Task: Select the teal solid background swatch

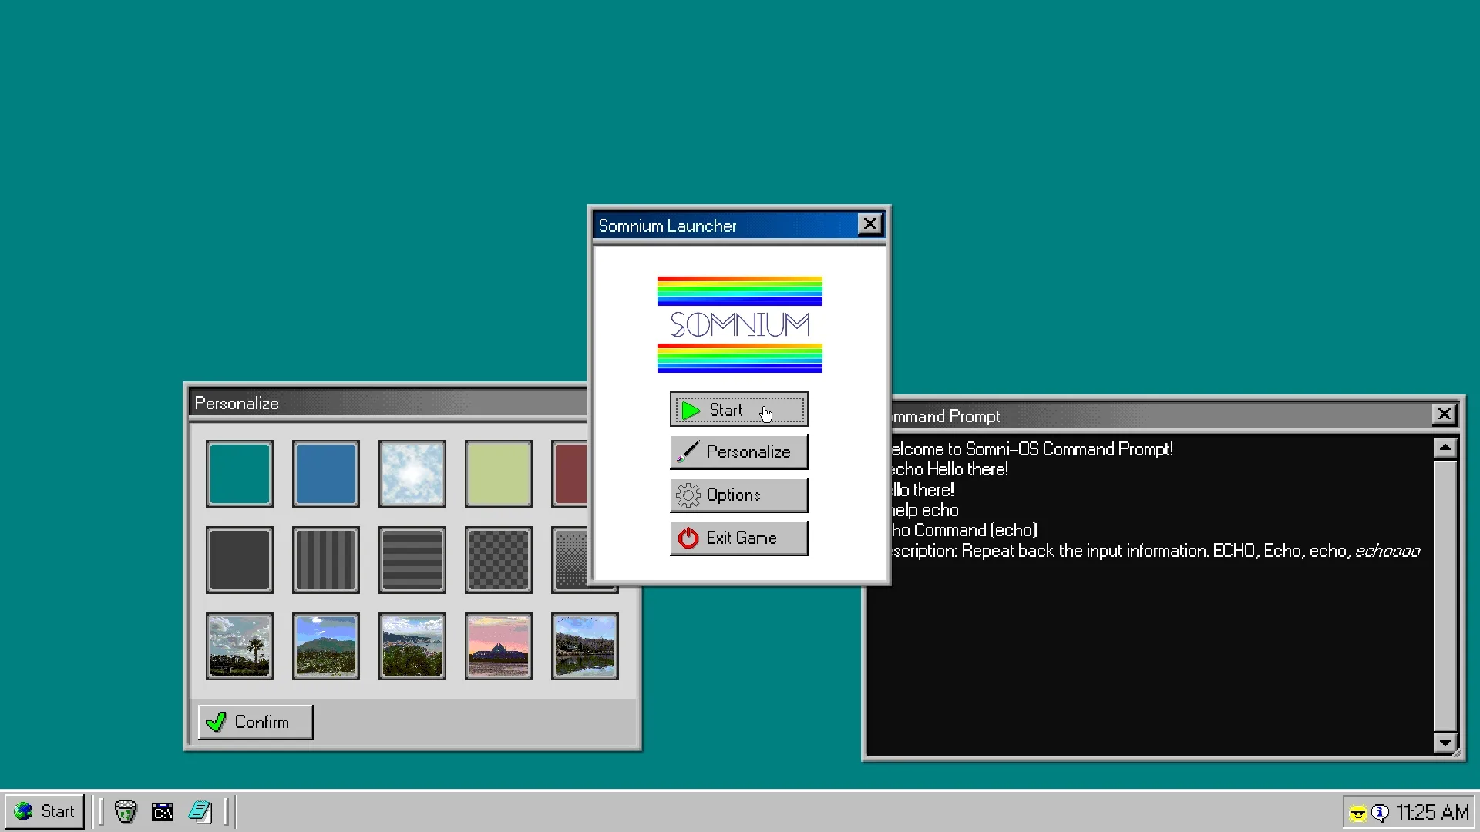Action: click(240, 474)
